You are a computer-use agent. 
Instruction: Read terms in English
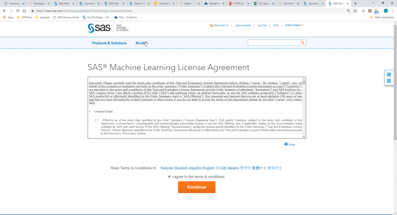pyautogui.click(x=208, y=168)
